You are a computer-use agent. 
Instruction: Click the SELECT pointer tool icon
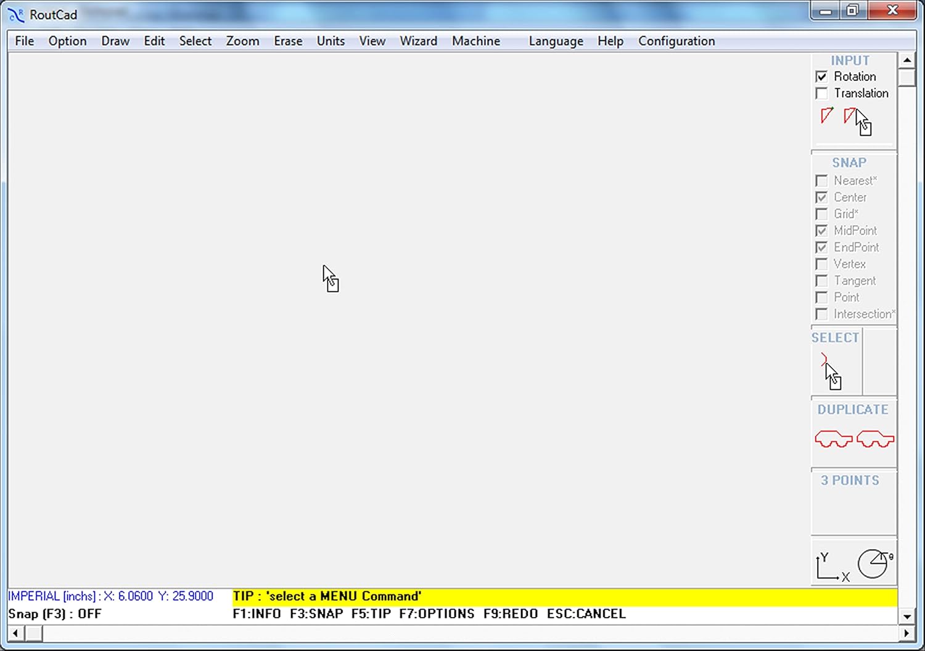pos(831,371)
